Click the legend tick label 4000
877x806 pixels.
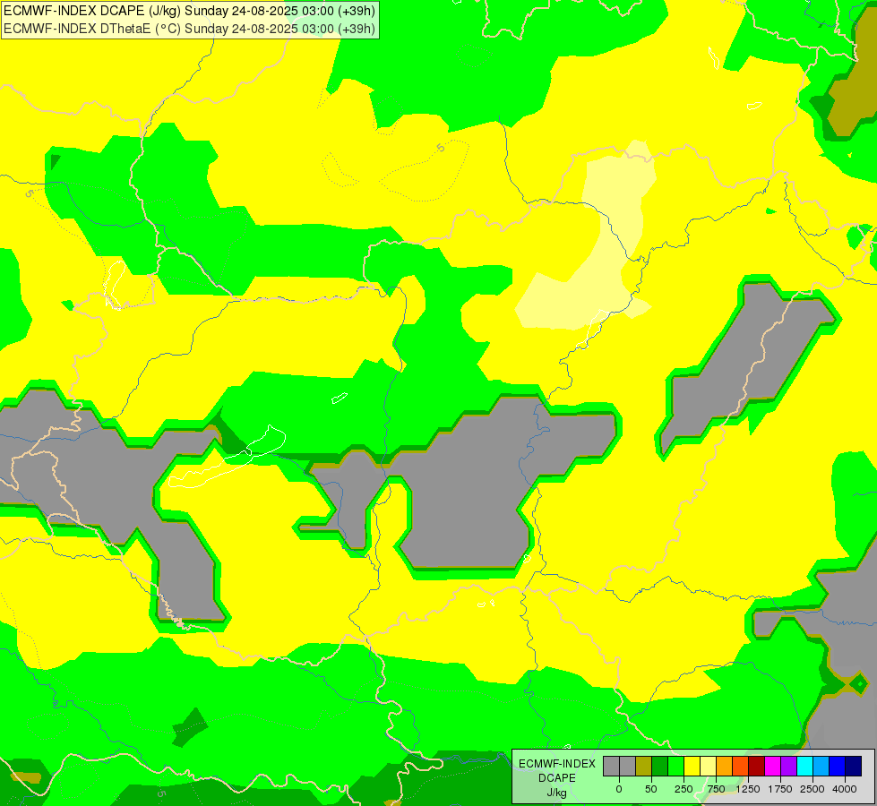coord(845,789)
